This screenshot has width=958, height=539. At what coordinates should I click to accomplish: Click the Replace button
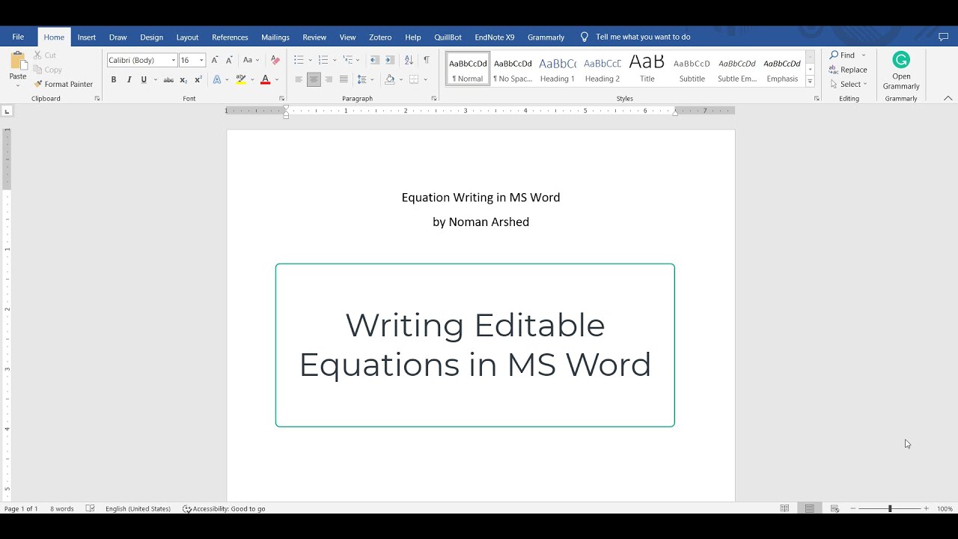pyautogui.click(x=848, y=70)
